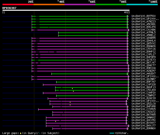Image resolution: width=160 pixels, height=135 pixels.
Task: Click yellow gap marker in C5XJE9 row
Action: (x=73, y=91)
